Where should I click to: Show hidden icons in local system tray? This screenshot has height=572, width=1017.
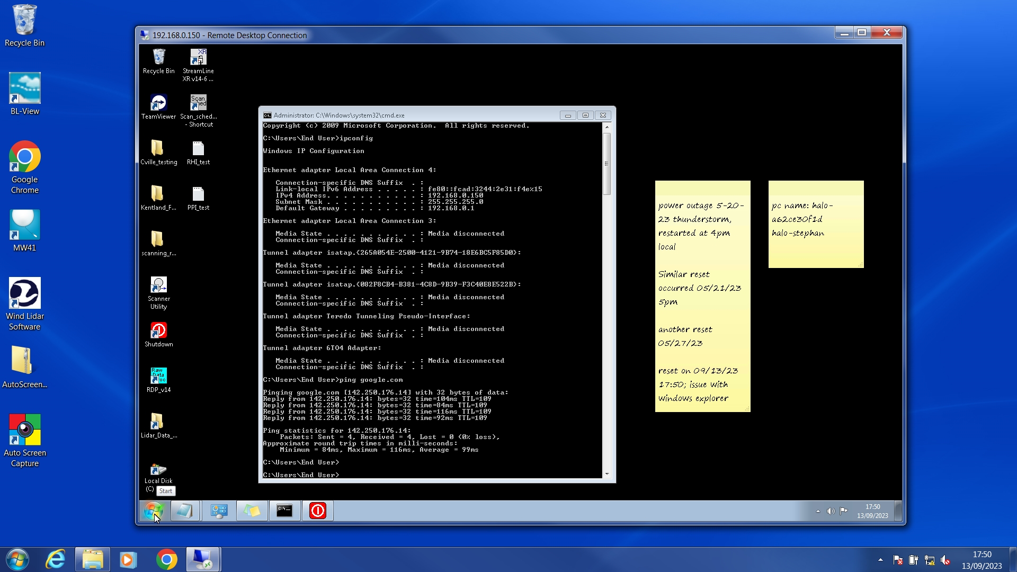coord(880,560)
